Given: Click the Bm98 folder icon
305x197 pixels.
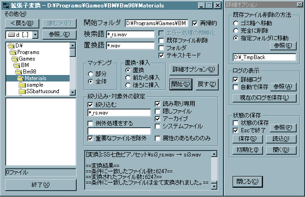Looking at the screenshot, I should coord(19,72).
